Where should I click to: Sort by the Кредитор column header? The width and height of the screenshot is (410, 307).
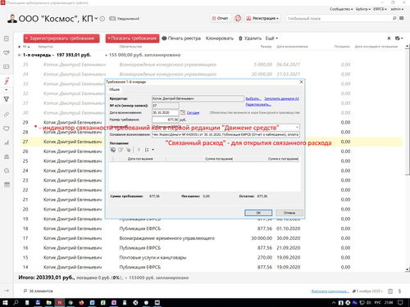(45, 47)
